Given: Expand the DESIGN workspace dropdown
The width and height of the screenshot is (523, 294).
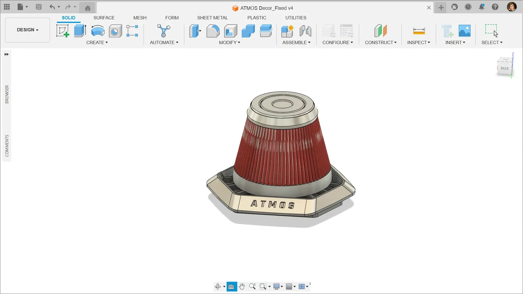Looking at the screenshot, I should point(27,30).
